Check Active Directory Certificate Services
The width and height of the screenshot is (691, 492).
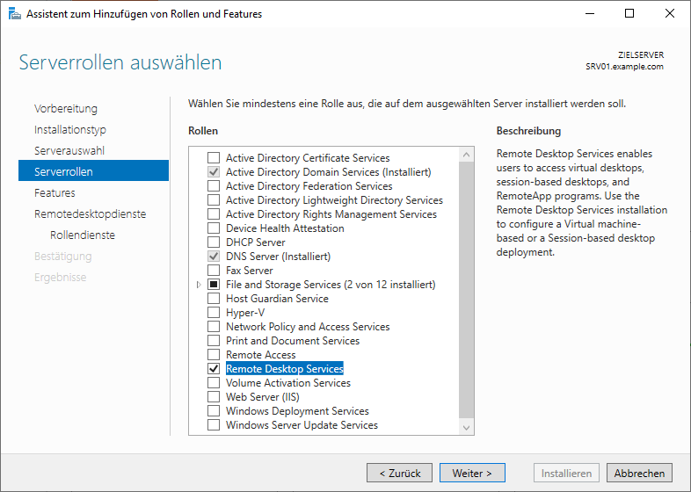tap(214, 157)
